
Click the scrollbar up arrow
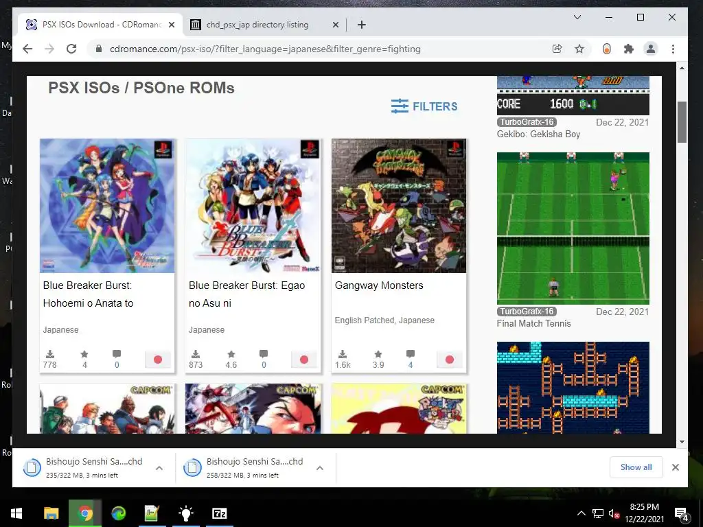click(682, 68)
